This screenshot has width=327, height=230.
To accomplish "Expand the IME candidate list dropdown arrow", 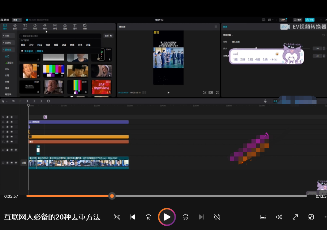I will [276, 59].
